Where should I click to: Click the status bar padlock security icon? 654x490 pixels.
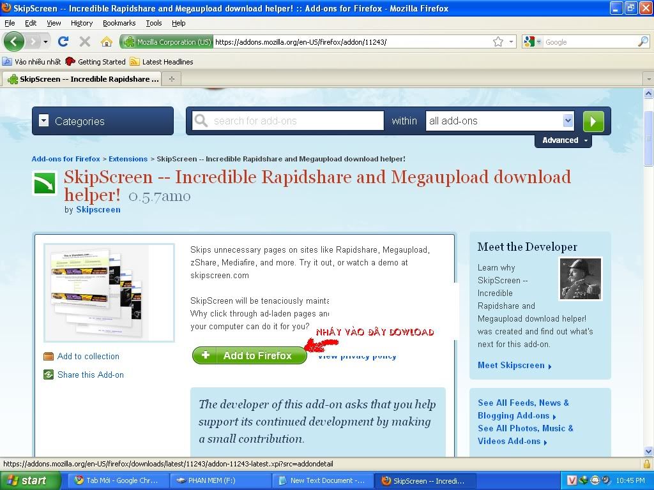click(x=647, y=464)
